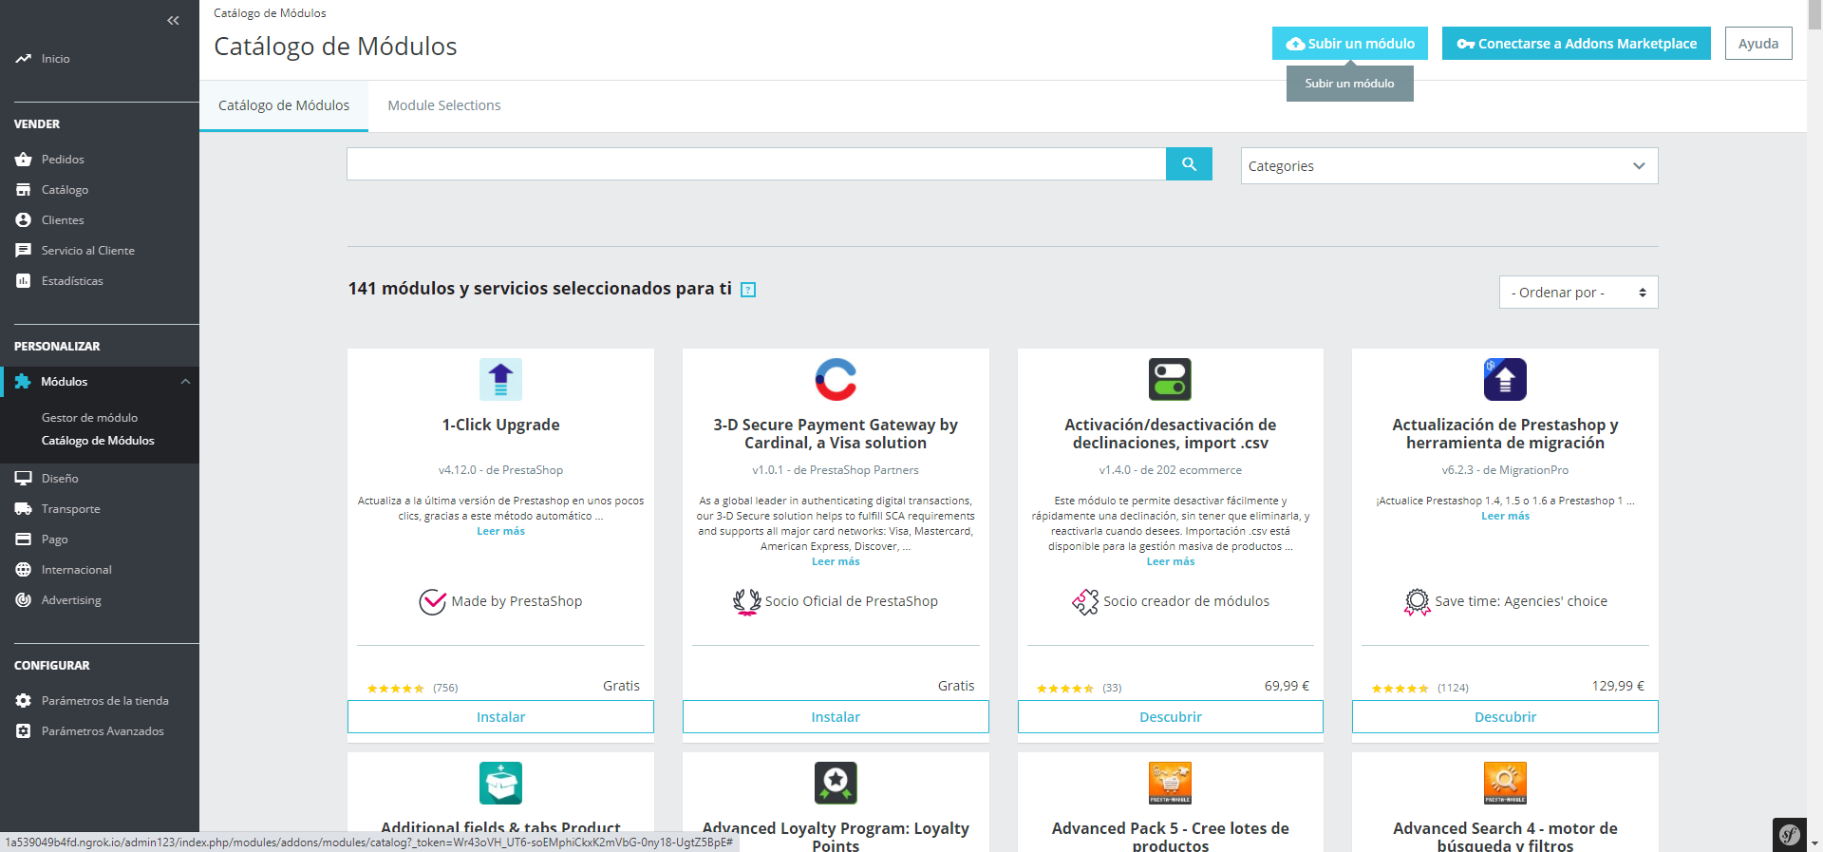Click the Pago credit-card icon
1823x852 pixels.
point(23,540)
